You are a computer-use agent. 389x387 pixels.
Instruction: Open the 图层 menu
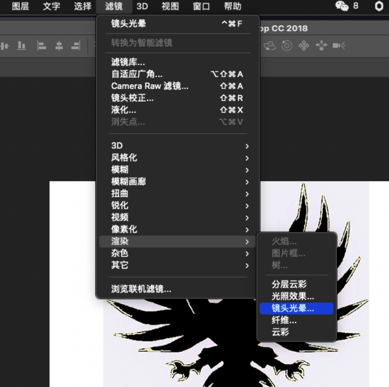[x=21, y=6]
